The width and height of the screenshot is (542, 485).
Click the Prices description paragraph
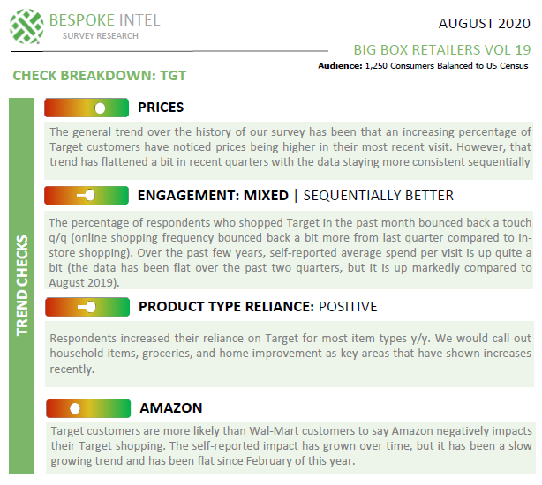[290, 147]
